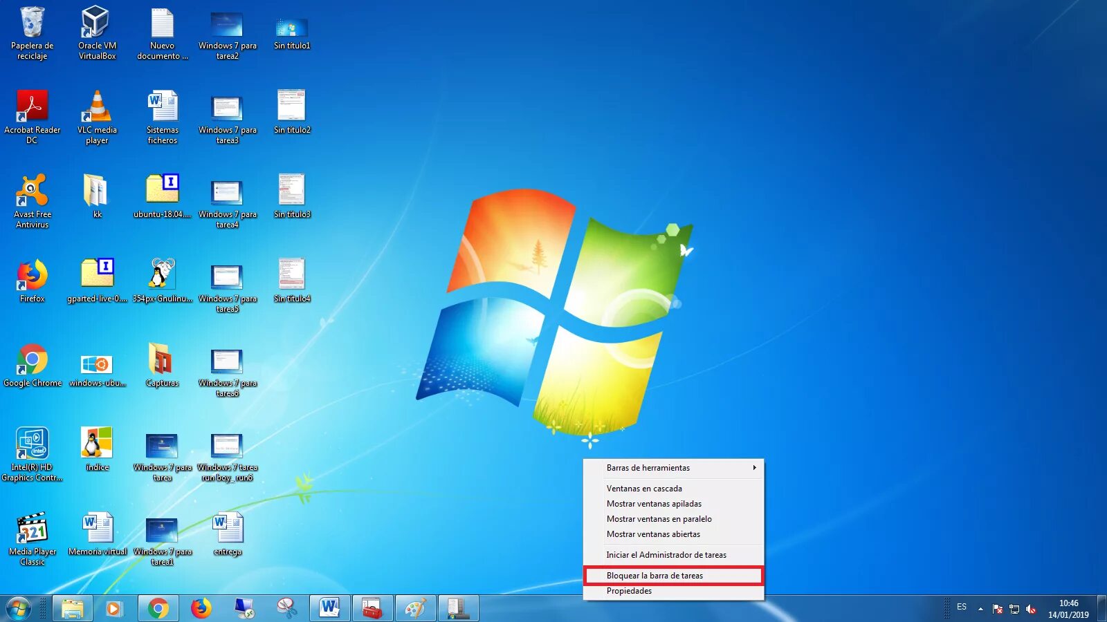
Task: Select the Windows 7 para tarea2 thumbnail
Action: [227, 25]
